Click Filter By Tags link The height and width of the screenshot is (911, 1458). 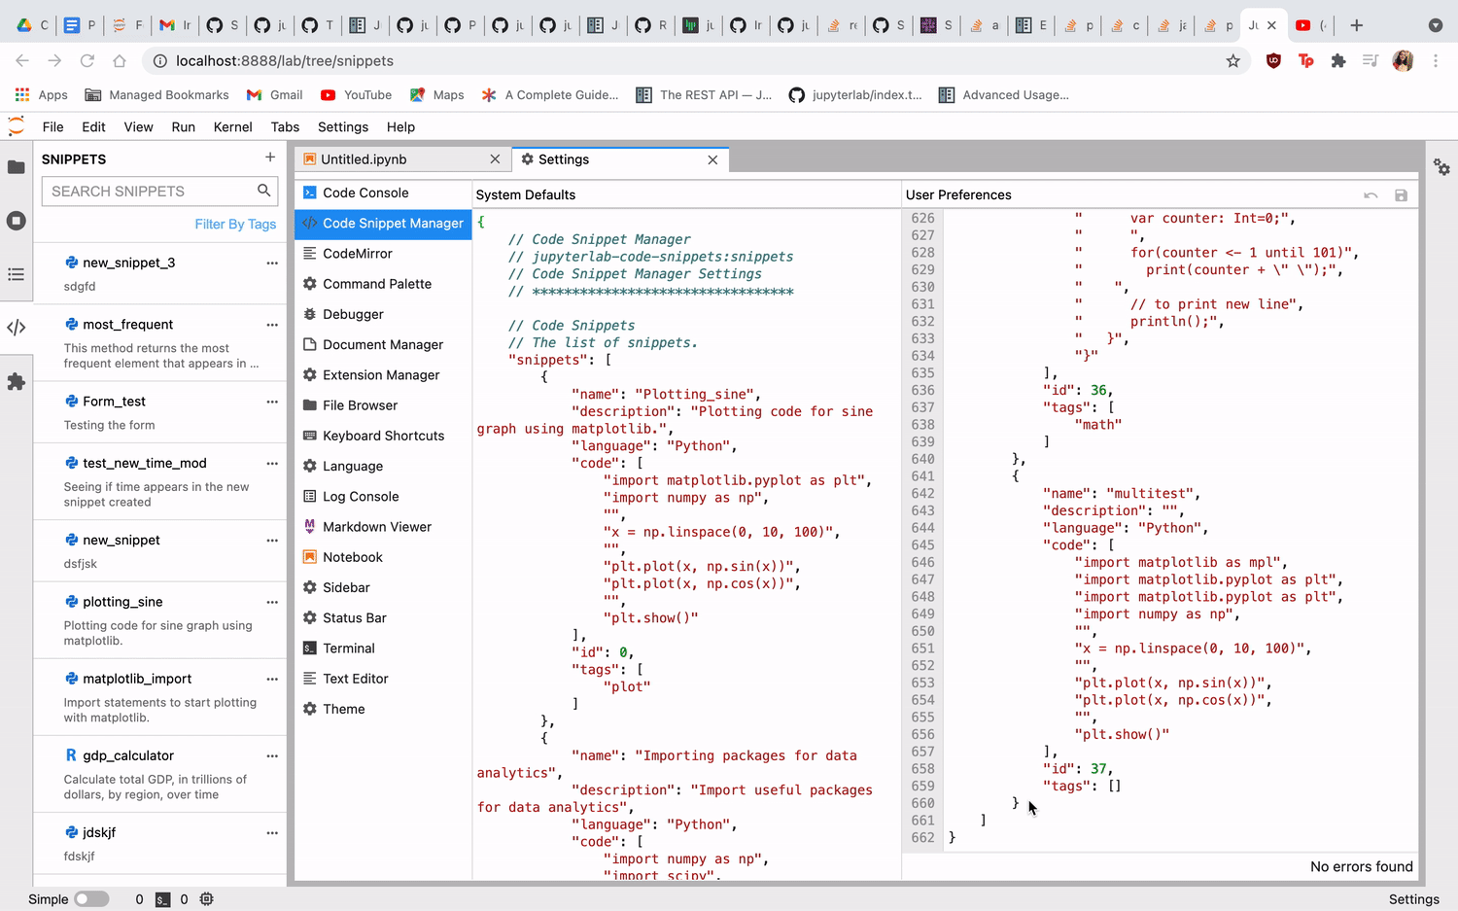[235, 224]
